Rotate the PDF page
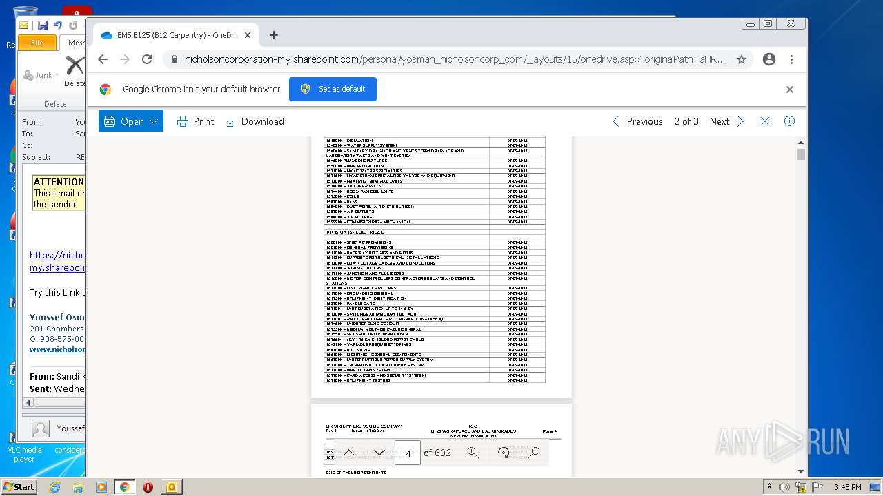 point(504,453)
